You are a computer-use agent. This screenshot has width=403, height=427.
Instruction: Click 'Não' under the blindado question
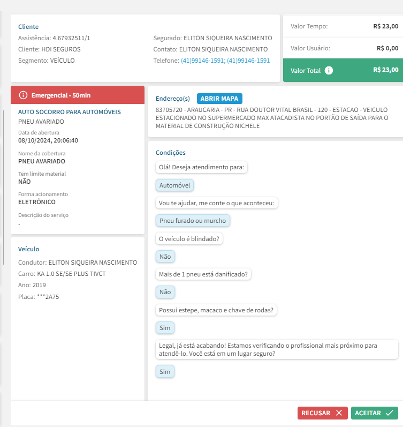[x=165, y=257]
